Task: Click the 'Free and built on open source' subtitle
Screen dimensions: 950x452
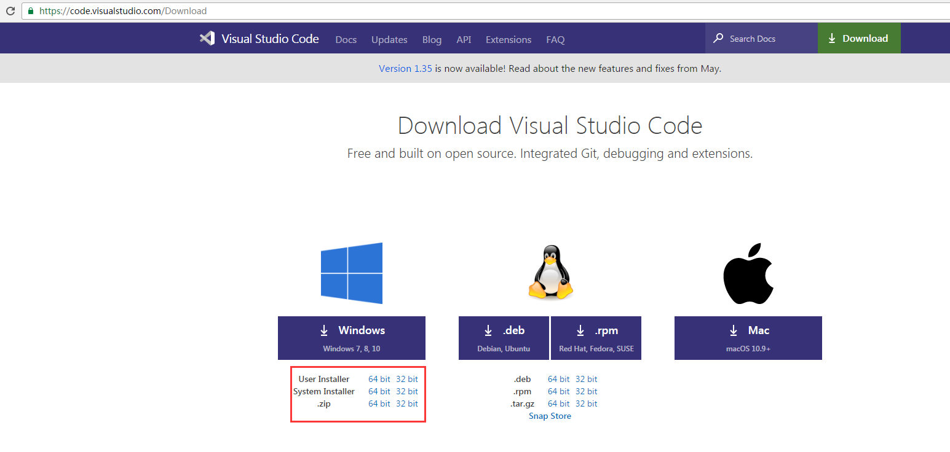Action: point(550,154)
